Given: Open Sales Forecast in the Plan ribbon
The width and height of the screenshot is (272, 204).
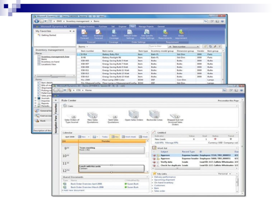Looking at the screenshot, I should point(84,34).
